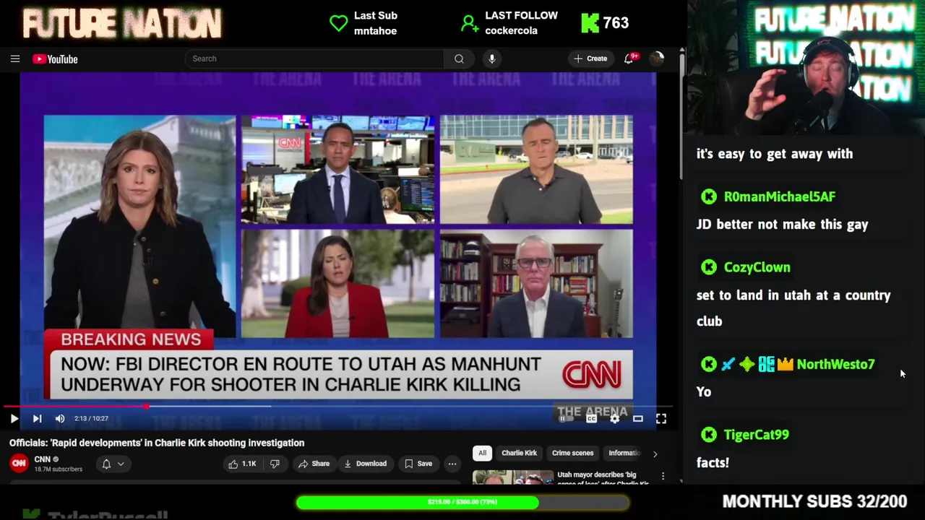Click the Last Follow person icon
Screen dimensions: 925x520
(470, 23)
